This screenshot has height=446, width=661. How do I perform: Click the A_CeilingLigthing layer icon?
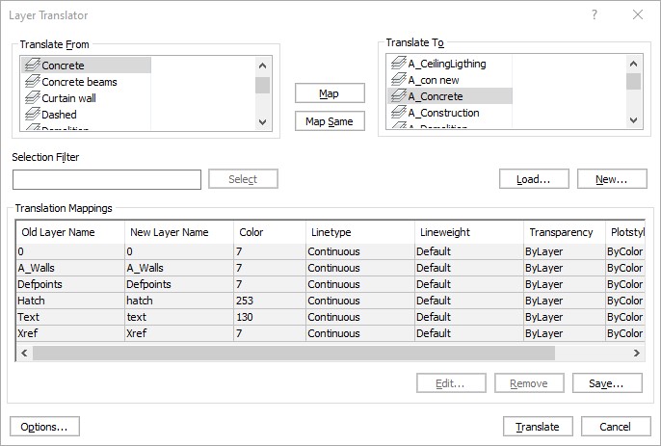point(397,64)
